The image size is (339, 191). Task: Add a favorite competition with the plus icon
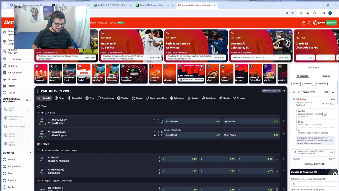pos(27,100)
